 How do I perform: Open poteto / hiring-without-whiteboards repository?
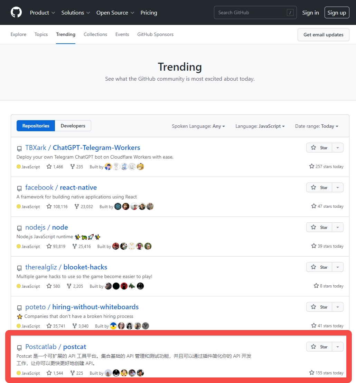pyautogui.click(x=82, y=307)
